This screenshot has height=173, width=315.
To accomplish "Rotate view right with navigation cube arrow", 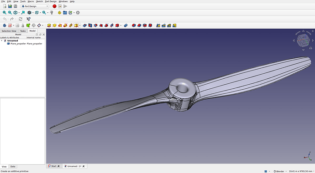I will [x=313, y=41].
